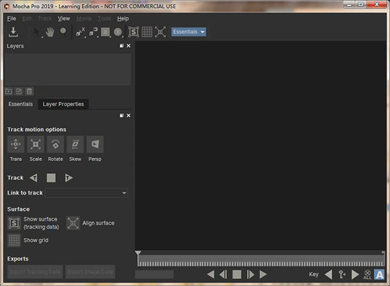Select the Rectangle shape tool

tap(105, 32)
